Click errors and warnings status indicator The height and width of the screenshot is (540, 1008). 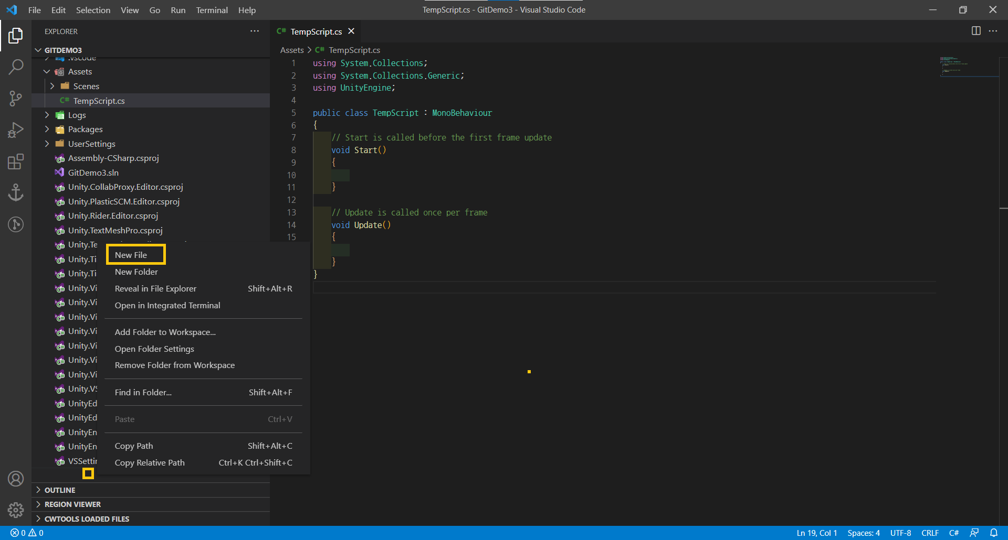(x=27, y=533)
